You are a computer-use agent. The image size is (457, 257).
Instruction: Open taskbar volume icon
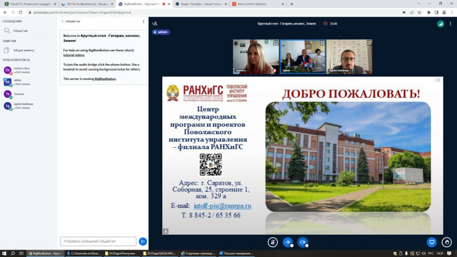click(423, 254)
